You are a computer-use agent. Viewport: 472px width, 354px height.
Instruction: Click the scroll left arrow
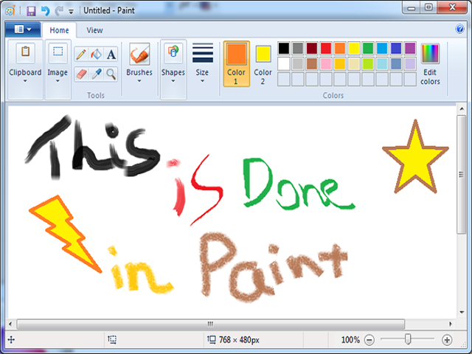pyautogui.click(x=10, y=324)
